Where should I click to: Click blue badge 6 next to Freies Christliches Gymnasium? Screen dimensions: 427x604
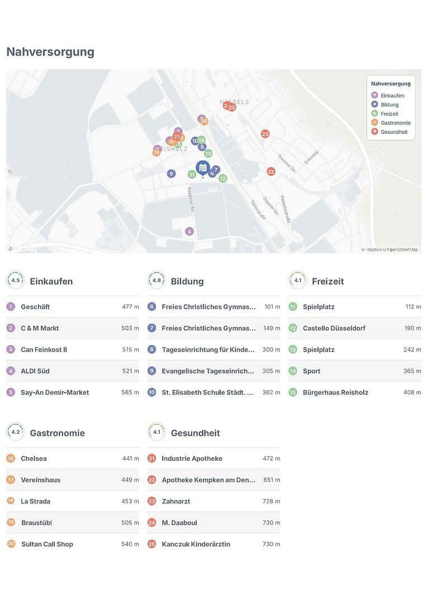[151, 306]
